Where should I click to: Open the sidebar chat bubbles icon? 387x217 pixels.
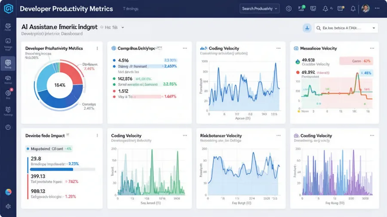8,78
